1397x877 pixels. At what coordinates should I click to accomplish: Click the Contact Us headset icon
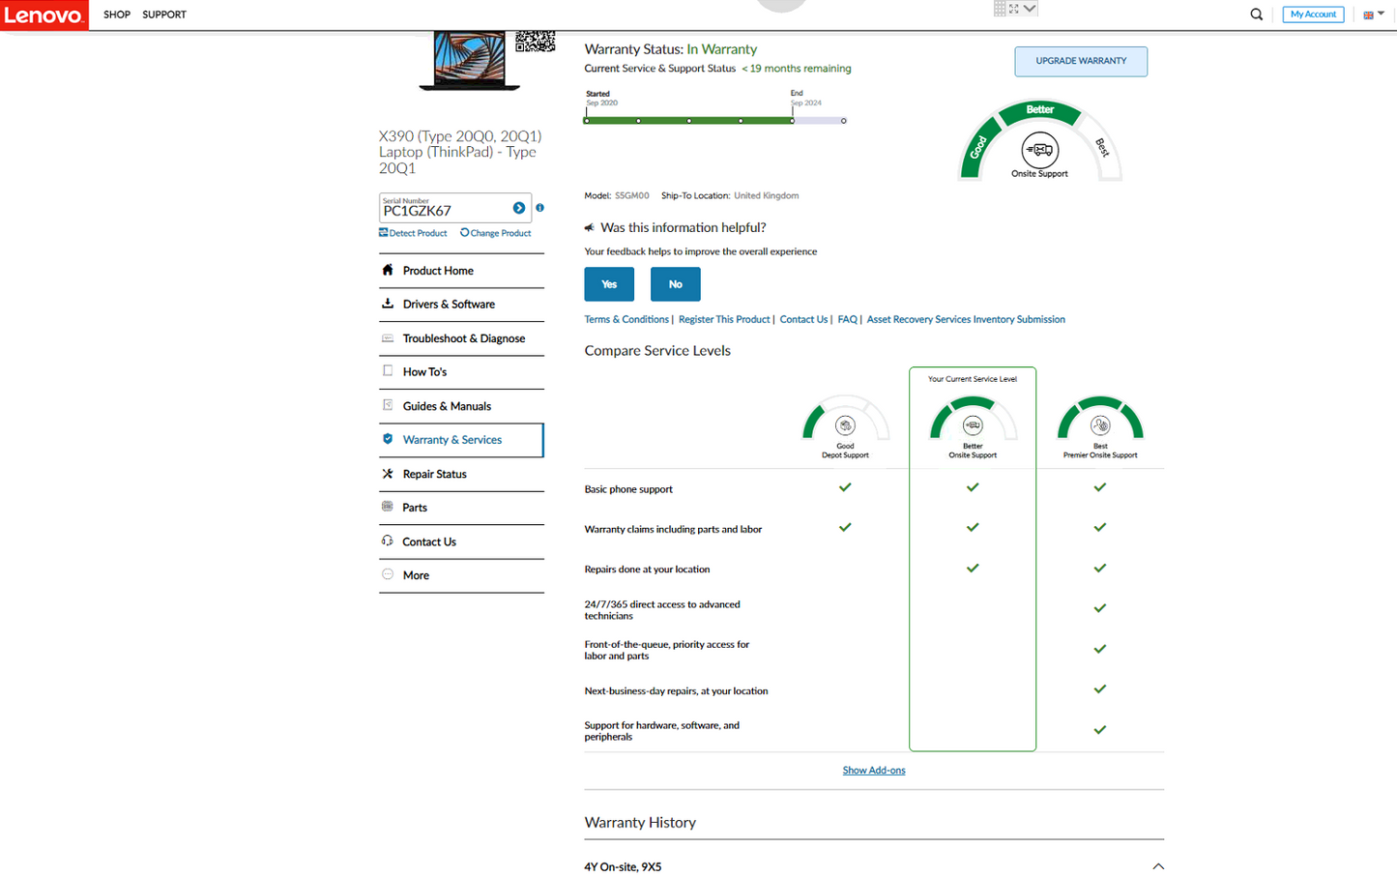388,541
